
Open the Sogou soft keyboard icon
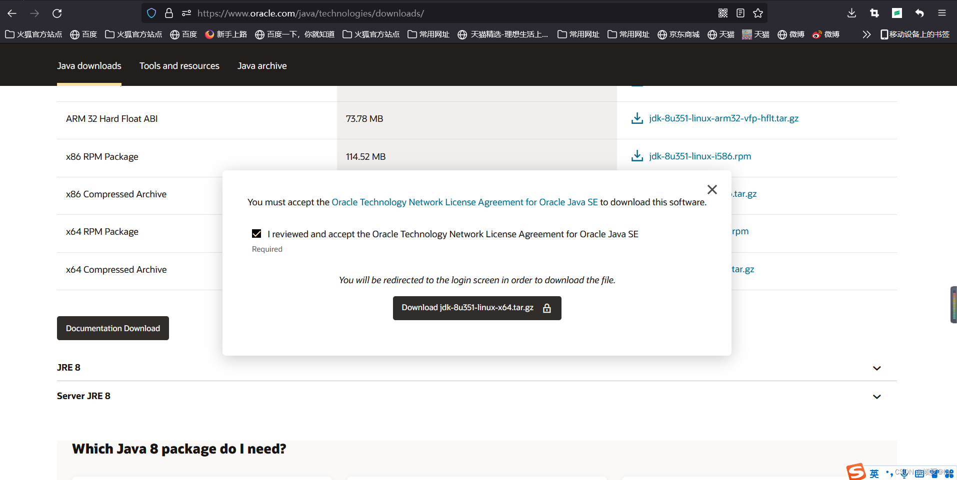pyautogui.click(x=919, y=474)
